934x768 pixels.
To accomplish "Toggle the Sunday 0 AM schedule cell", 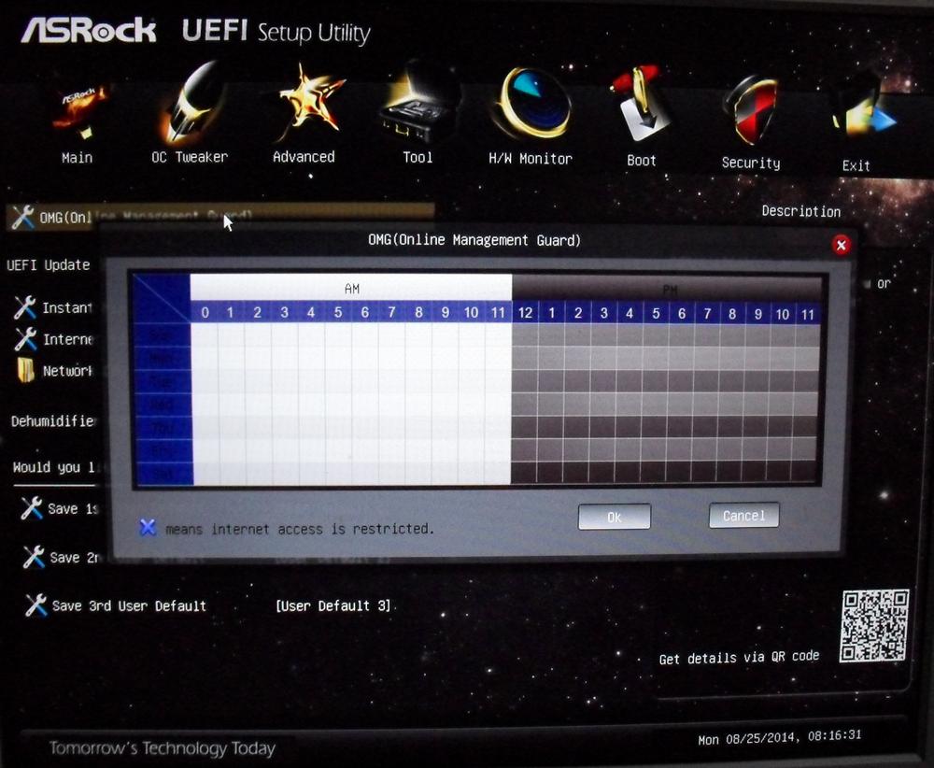I will 205,334.
